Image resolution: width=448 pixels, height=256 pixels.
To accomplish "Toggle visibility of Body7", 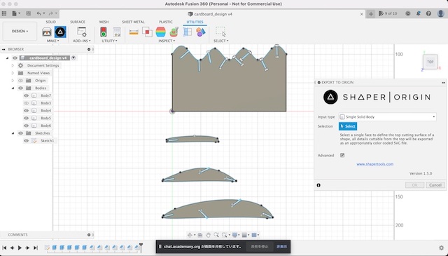I will pyautogui.click(x=27, y=95).
